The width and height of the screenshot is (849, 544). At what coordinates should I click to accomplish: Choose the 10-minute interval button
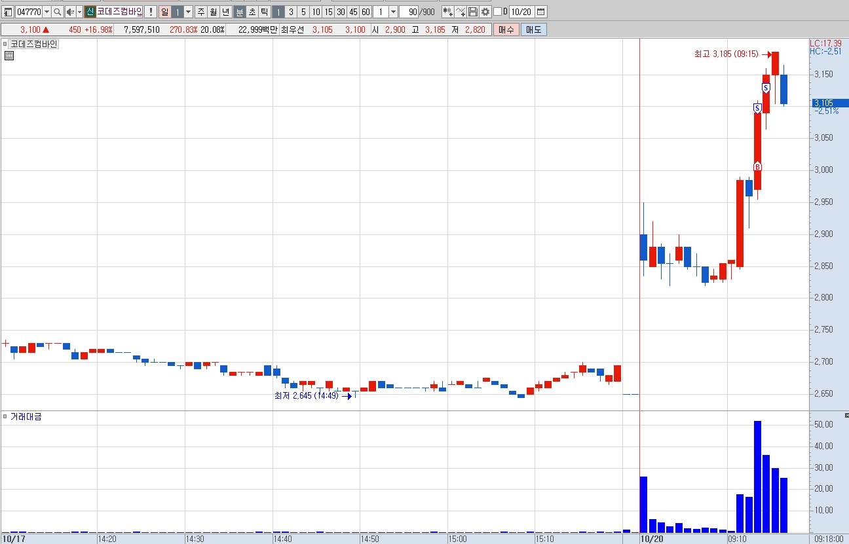(316, 12)
